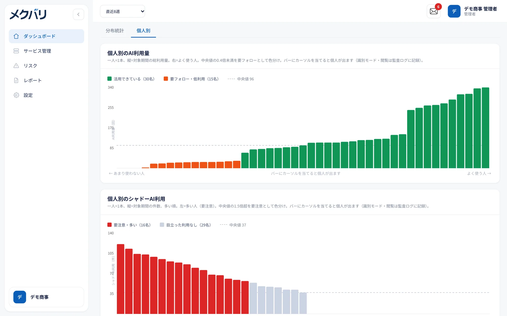Click the ←あまり使わない人 axis label
507x316 pixels.
tap(126, 173)
